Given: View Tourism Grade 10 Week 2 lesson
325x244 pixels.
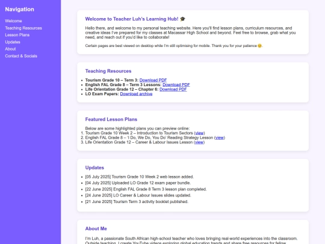Looking at the screenshot, I should tap(199, 133).
